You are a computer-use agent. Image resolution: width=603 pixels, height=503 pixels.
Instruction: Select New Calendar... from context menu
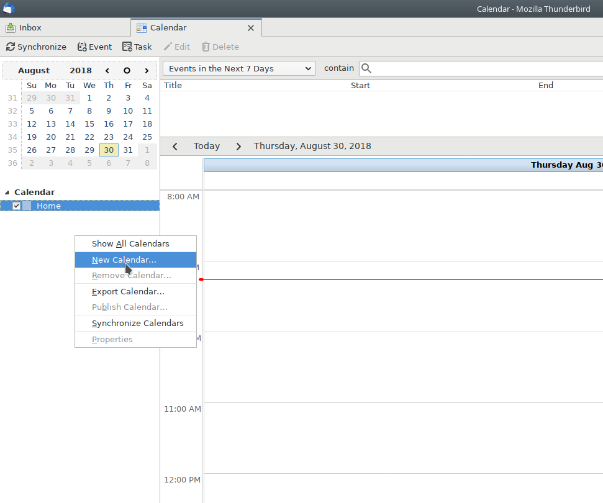pyautogui.click(x=124, y=260)
